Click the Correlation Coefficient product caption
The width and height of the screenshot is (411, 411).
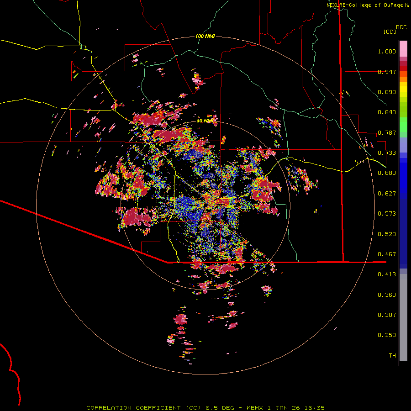[x=205, y=408]
